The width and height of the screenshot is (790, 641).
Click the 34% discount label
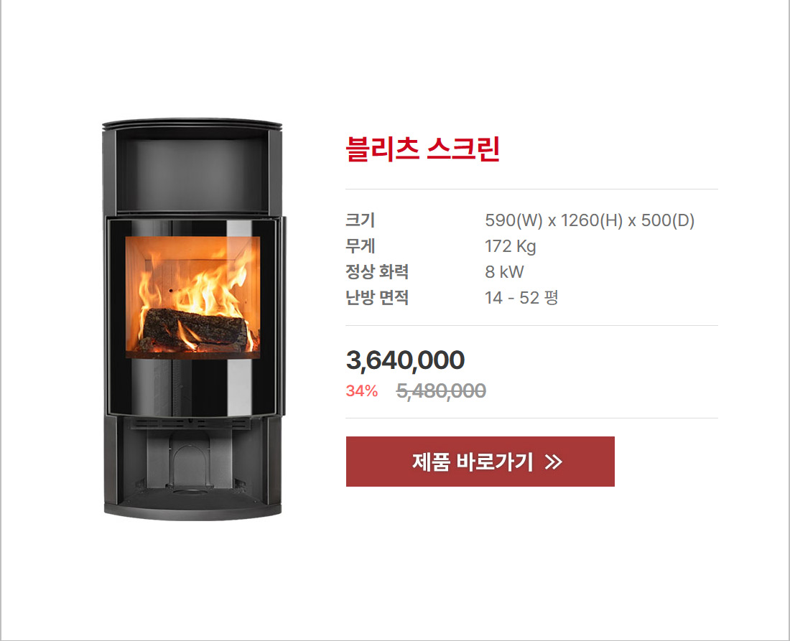pyautogui.click(x=362, y=390)
